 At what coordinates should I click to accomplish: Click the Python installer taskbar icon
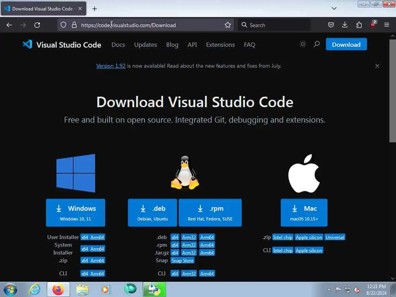tap(154, 289)
